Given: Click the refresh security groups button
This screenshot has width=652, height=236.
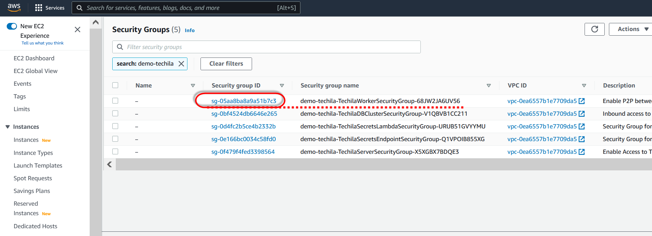Looking at the screenshot, I should tap(594, 29).
